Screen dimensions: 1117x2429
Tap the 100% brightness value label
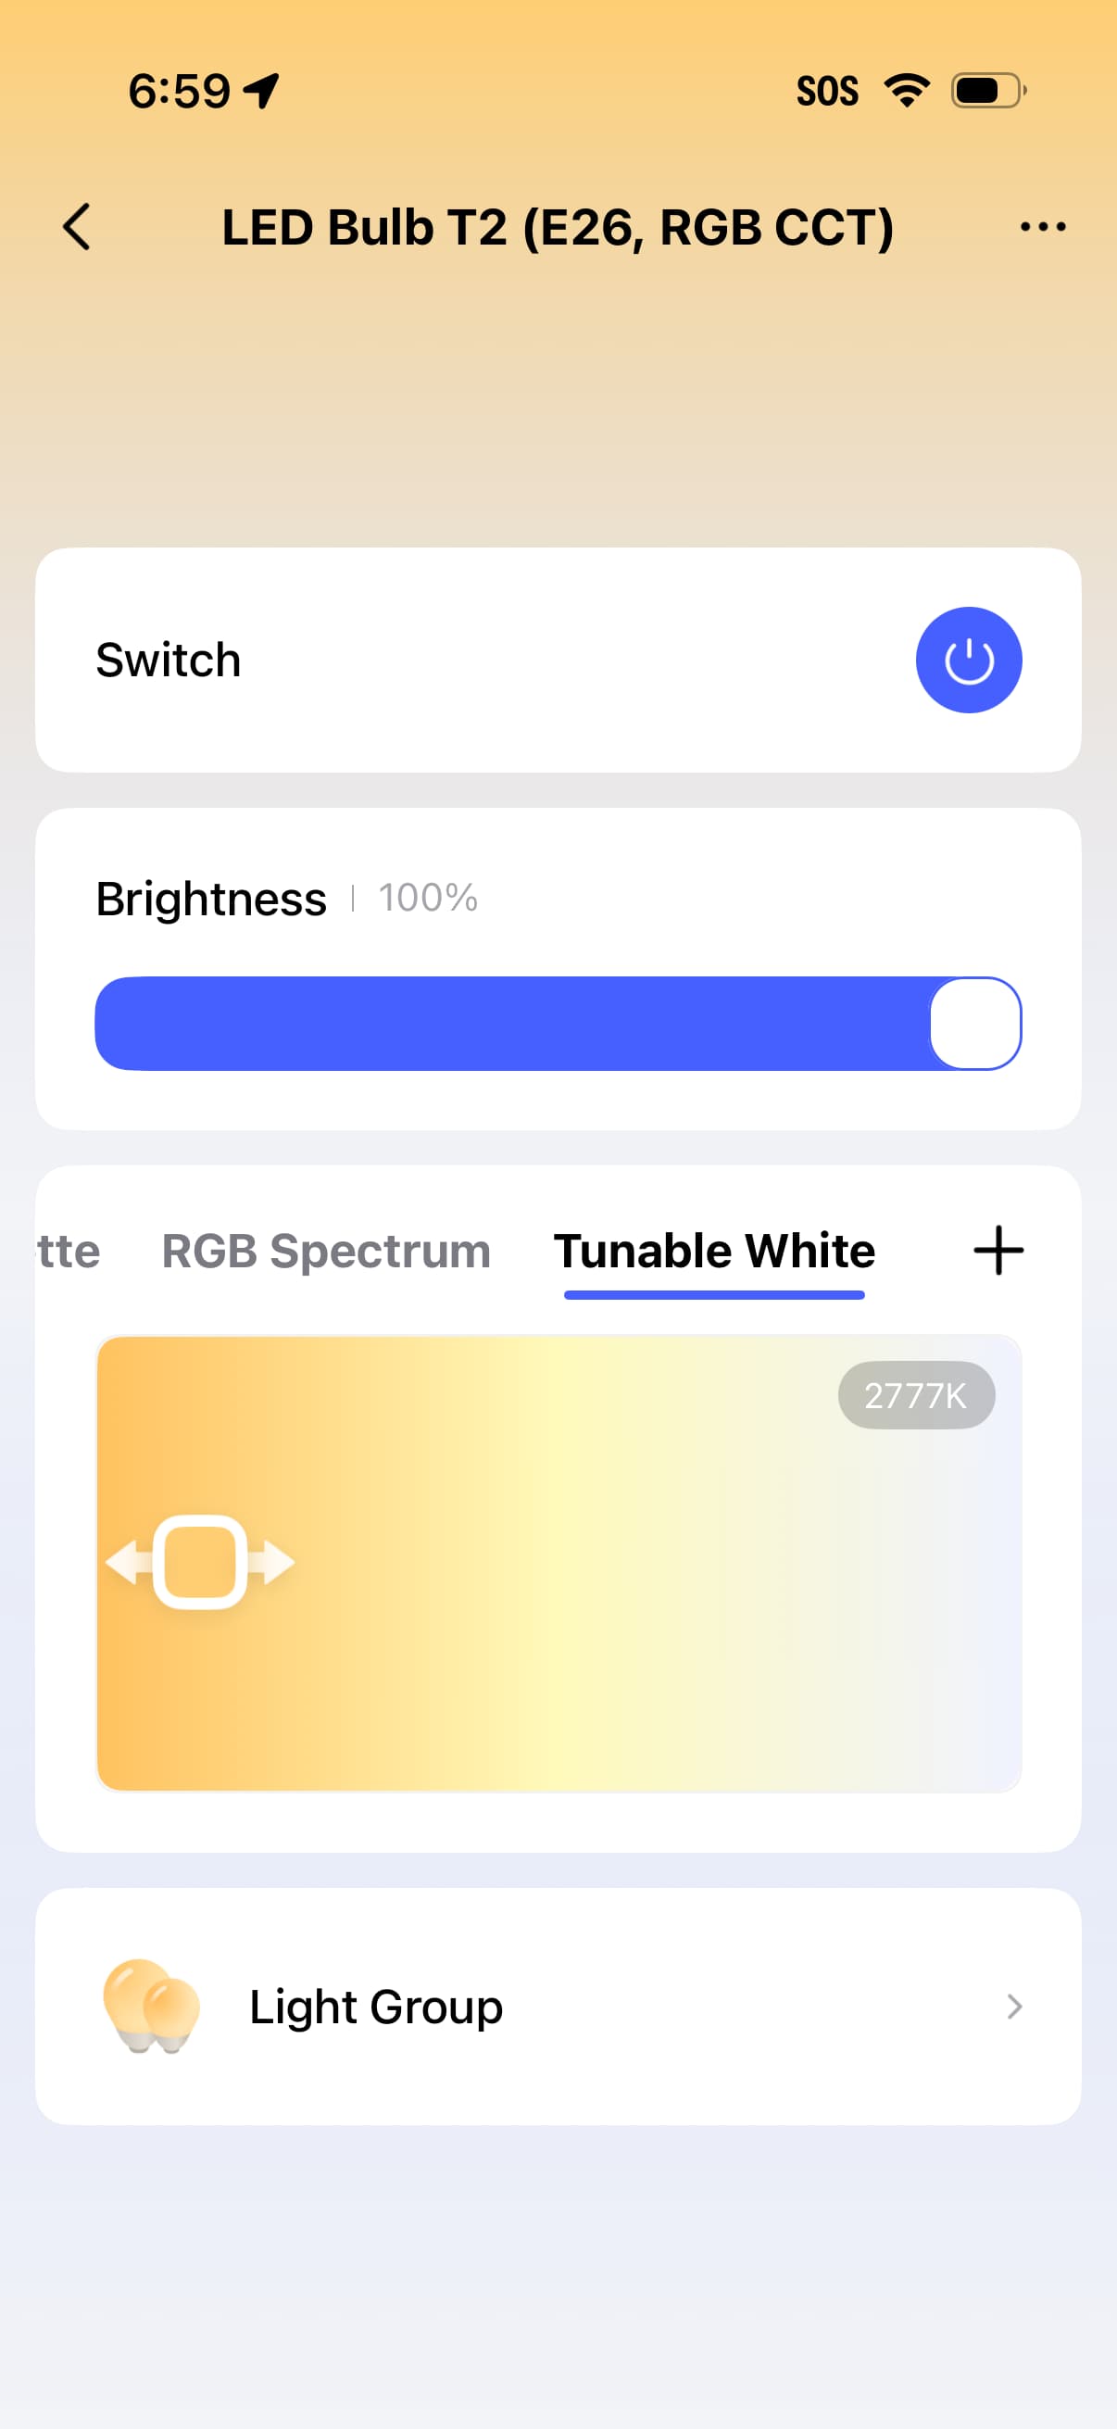[x=428, y=899]
